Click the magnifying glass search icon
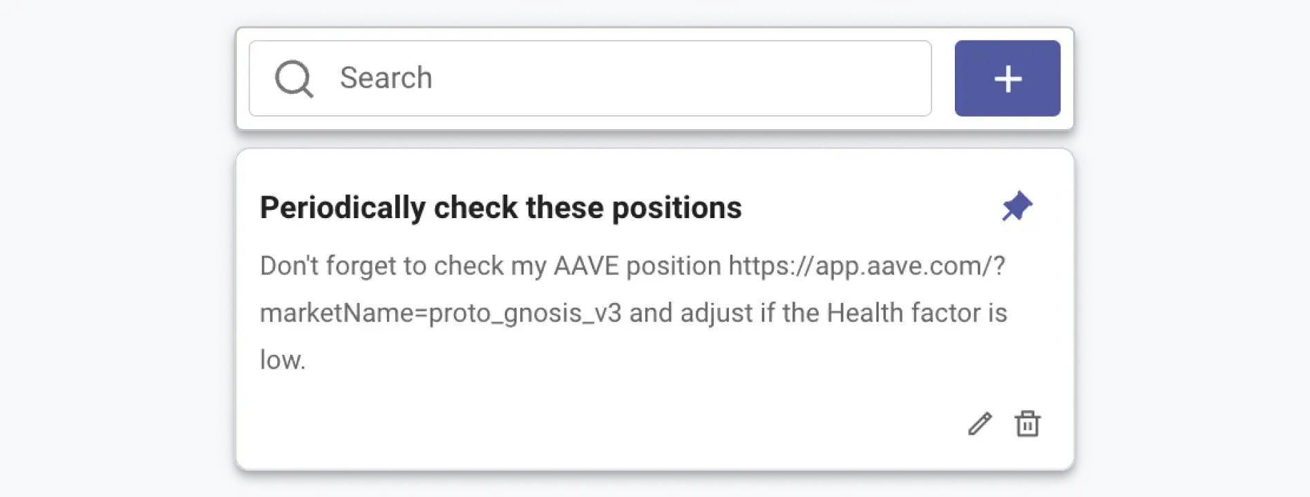The width and height of the screenshot is (1310, 497). [294, 79]
